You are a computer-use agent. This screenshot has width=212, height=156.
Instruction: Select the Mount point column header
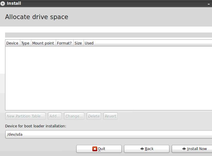coord(43,43)
